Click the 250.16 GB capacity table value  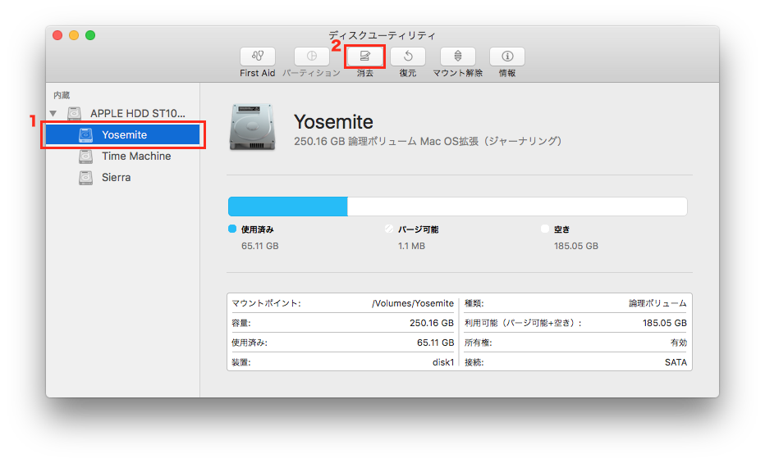coord(432,323)
